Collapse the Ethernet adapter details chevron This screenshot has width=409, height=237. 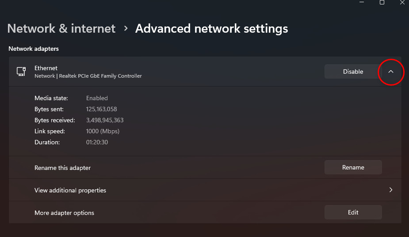pyautogui.click(x=391, y=71)
